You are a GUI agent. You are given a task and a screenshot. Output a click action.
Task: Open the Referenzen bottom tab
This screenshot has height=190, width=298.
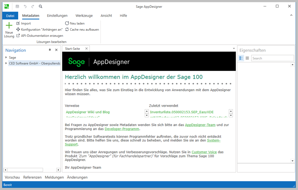32,177
